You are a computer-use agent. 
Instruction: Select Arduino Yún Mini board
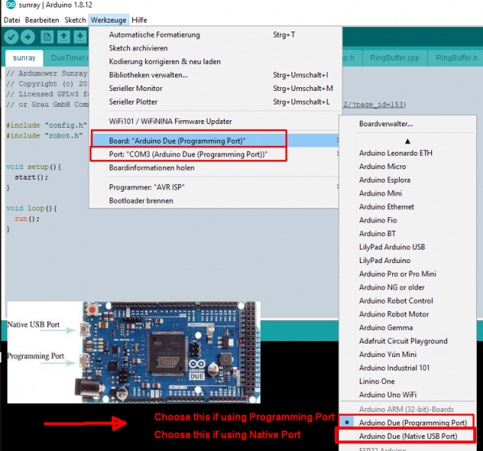pos(408,355)
